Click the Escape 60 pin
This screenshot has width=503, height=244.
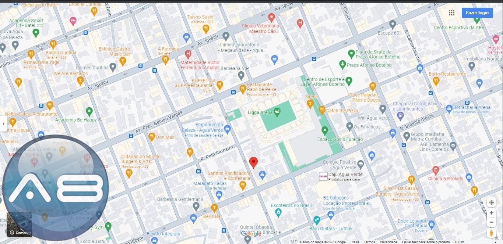(x=393, y=24)
